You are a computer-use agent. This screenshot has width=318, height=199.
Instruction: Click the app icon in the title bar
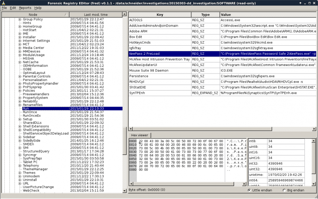[x=3, y=2]
